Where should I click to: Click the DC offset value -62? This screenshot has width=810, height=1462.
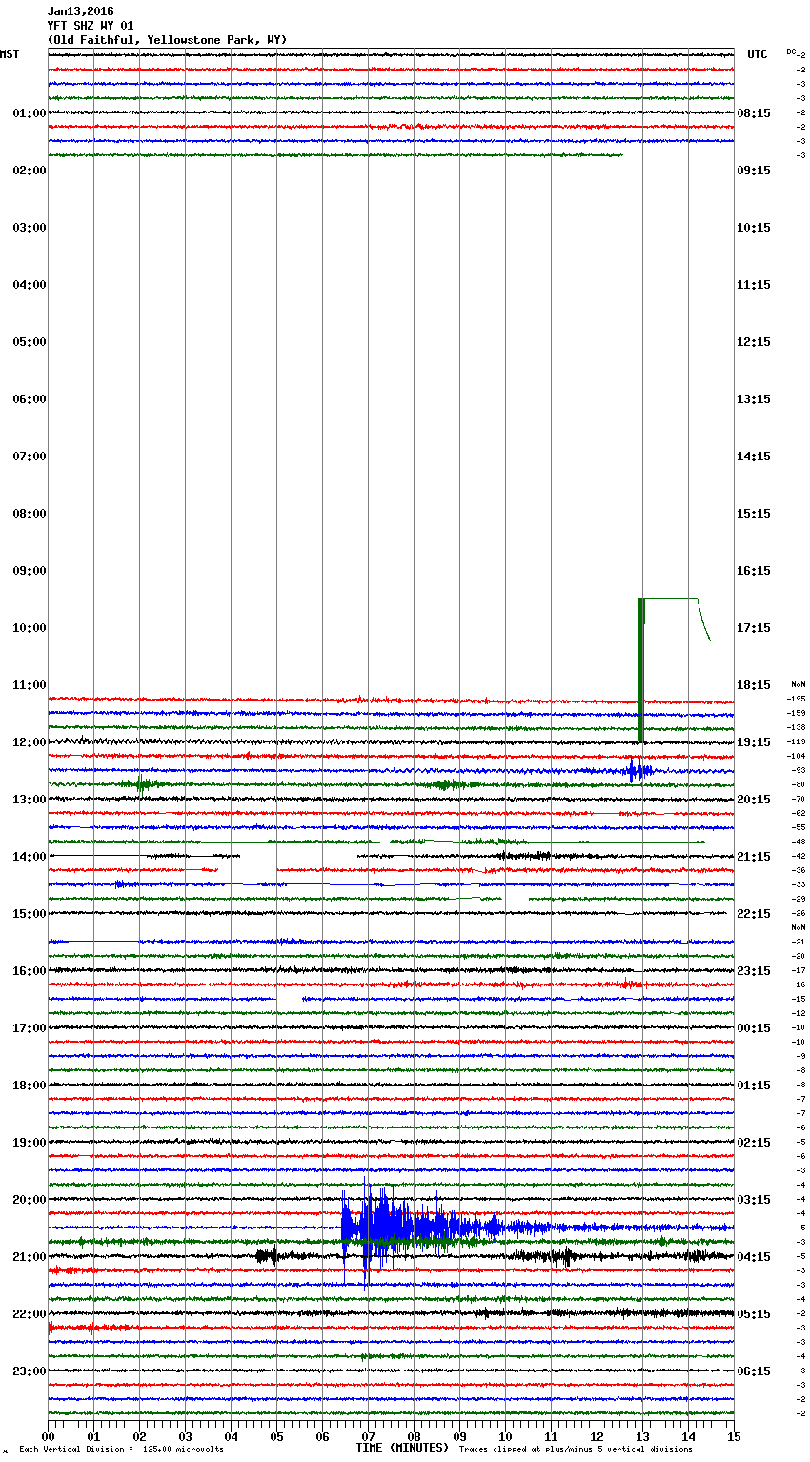799,814
